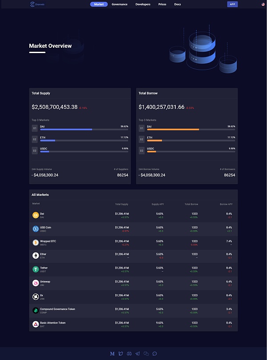Open the Docs link
The height and width of the screenshot is (360, 267).
pyautogui.click(x=177, y=4)
